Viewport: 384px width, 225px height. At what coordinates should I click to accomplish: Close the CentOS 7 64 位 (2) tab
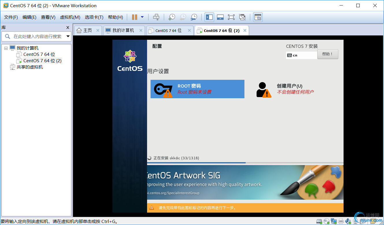[x=245, y=31]
